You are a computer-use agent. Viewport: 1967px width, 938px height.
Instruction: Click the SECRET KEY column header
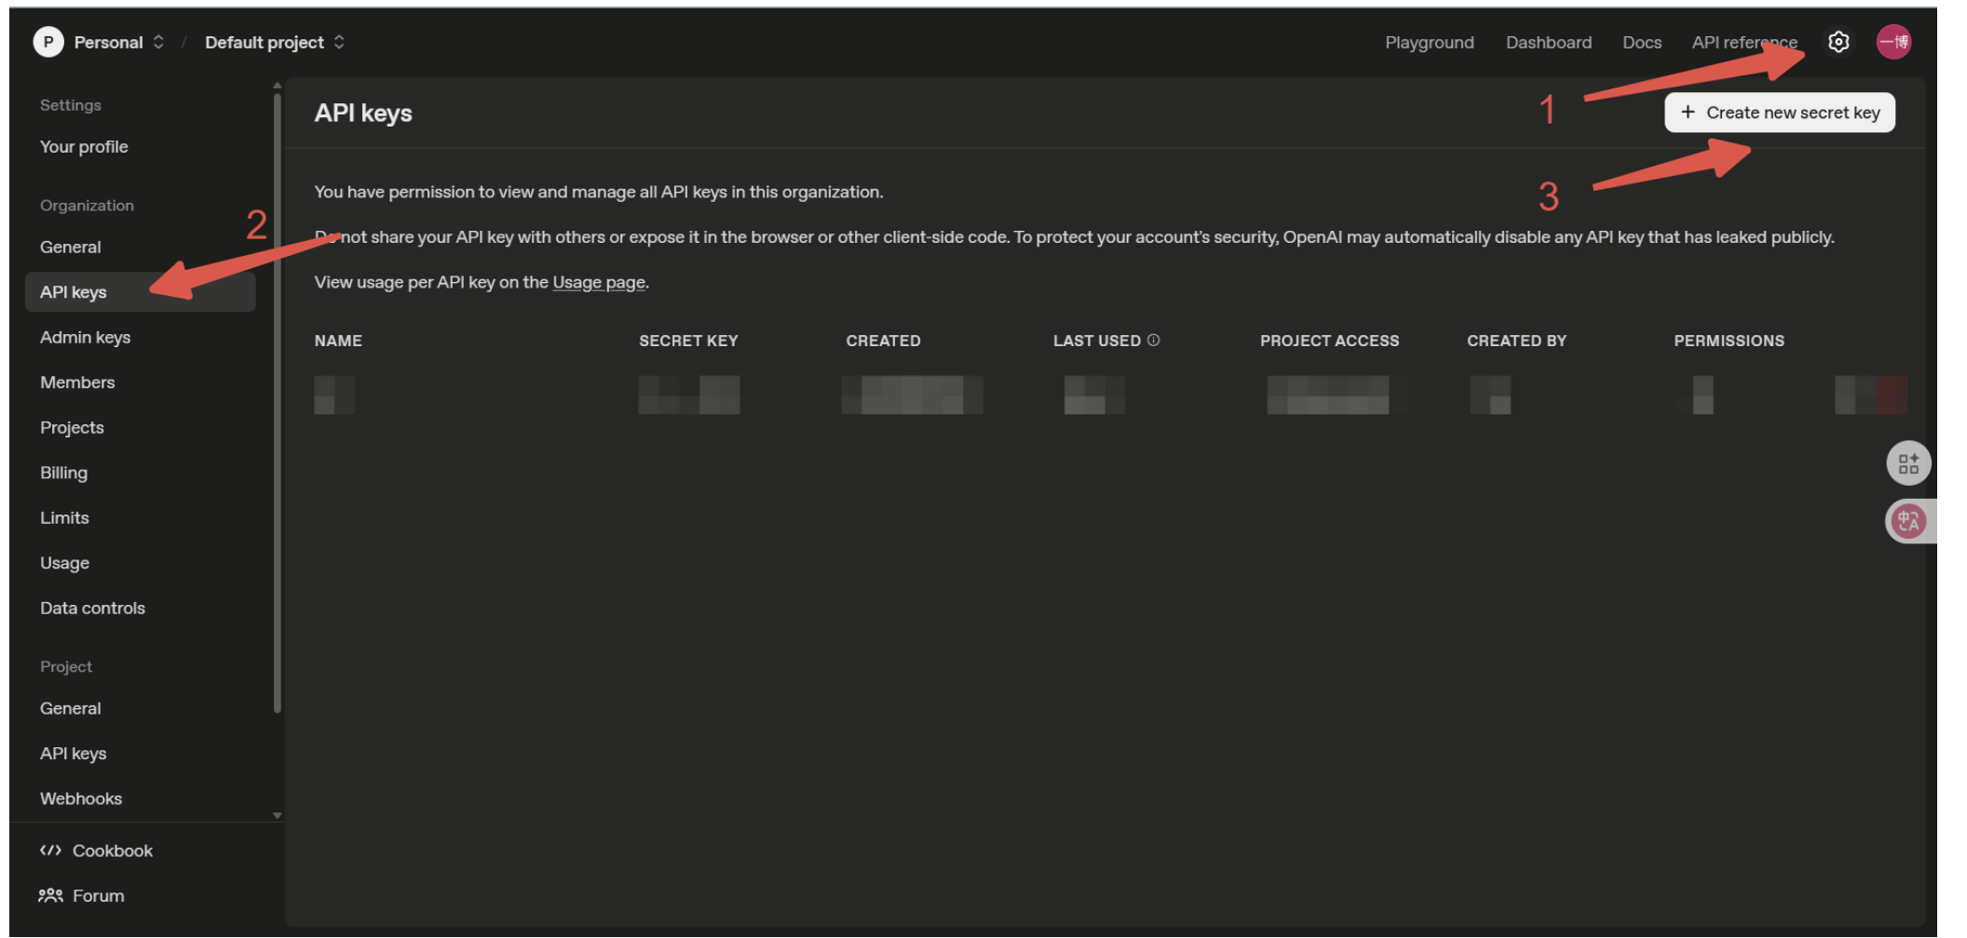688,341
